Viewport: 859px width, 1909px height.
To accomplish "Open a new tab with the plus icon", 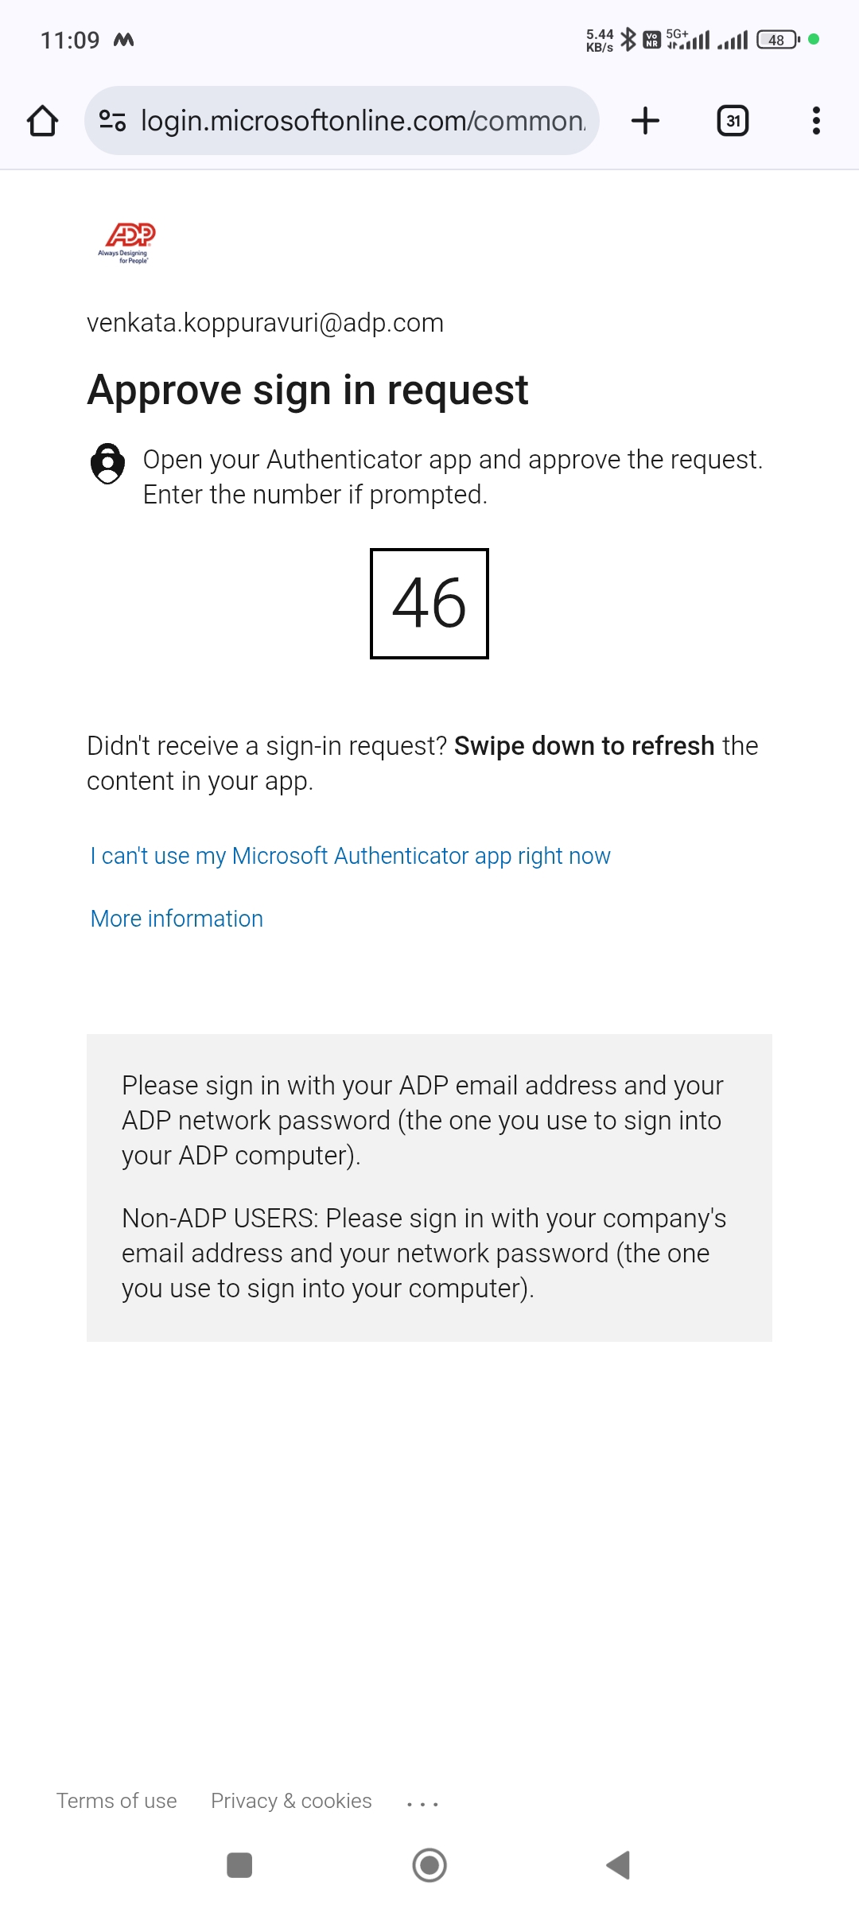I will coord(644,120).
